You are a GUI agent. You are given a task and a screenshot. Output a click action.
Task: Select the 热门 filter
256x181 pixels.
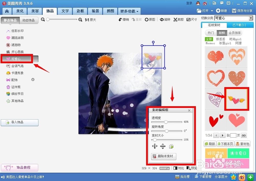click(x=211, y=33)
